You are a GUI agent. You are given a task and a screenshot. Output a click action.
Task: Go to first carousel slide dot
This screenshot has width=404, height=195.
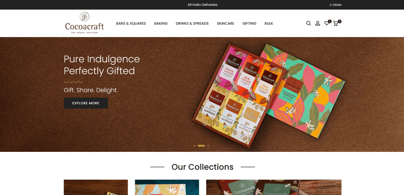pyautogui.click(x=194, y=146)
